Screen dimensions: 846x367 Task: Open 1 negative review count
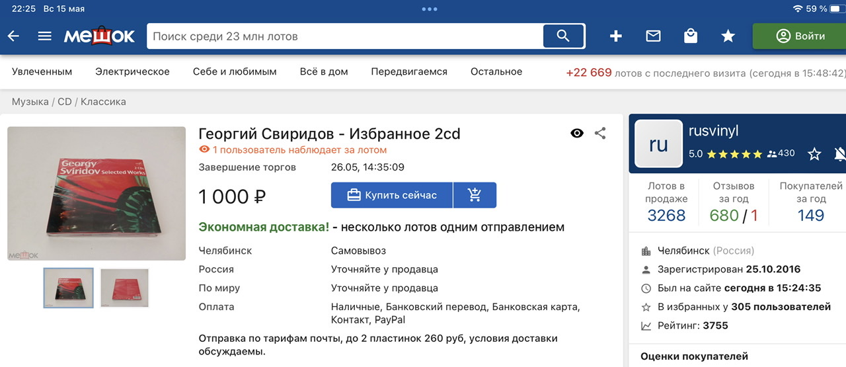coord(754,216)
